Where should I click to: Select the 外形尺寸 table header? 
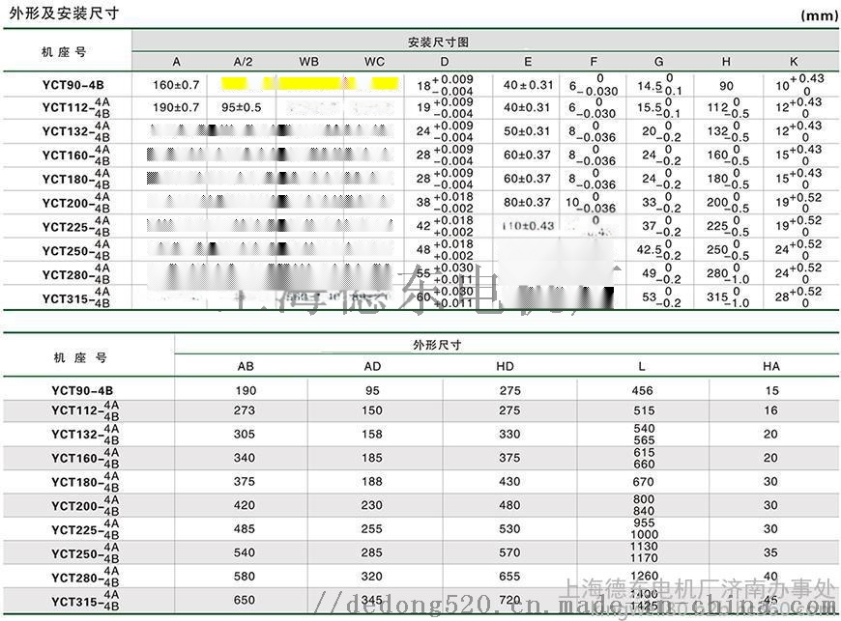tap(437, 345)
